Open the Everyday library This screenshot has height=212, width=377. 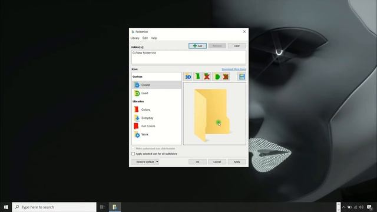(x=157, y=118)
